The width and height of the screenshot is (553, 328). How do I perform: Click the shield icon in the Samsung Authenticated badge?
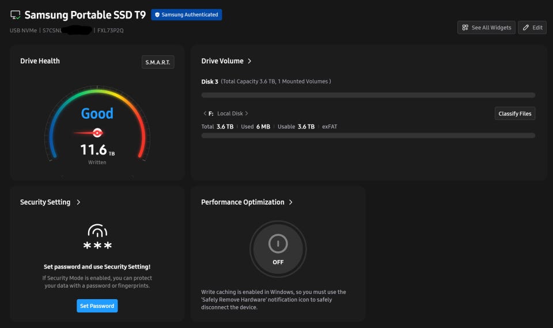[157, 15]
